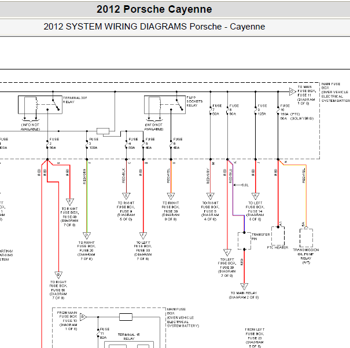
Task: Click connector J triangle above left Fuse 38 reference
Action: tap(227, 252)
